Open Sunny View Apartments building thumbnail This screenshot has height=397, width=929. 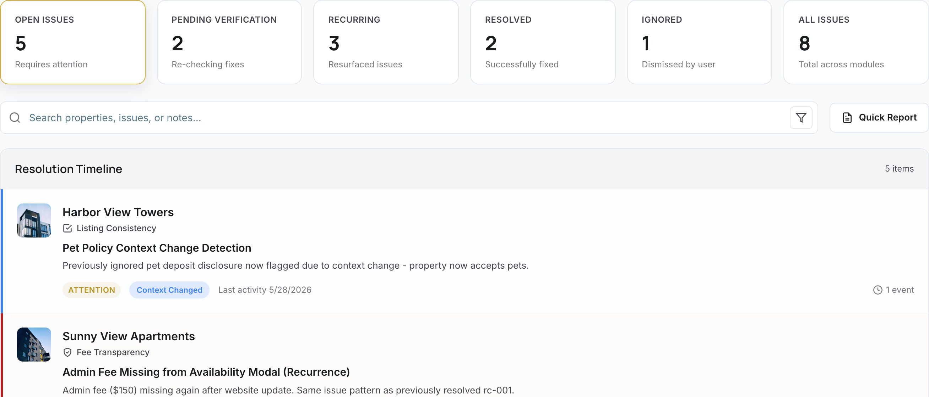point(34,345)
